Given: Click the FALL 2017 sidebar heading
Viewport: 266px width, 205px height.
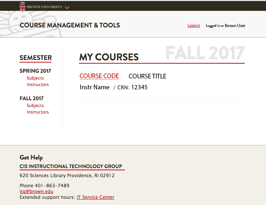Looking at the screenshot, I should 31,98.
